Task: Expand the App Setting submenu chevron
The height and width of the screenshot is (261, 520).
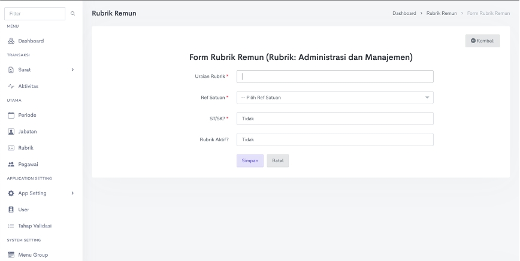Action: [x=72, y=193]
